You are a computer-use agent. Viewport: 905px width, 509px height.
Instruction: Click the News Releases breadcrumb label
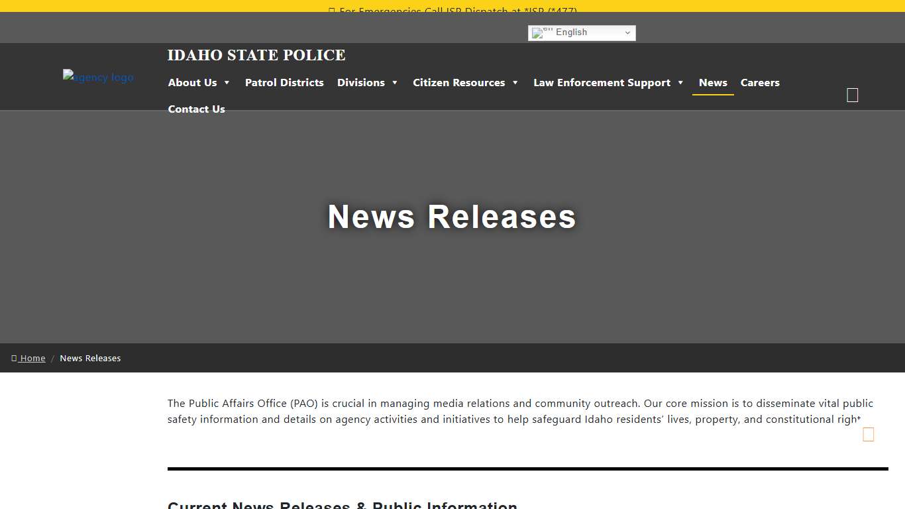[90, 358]
